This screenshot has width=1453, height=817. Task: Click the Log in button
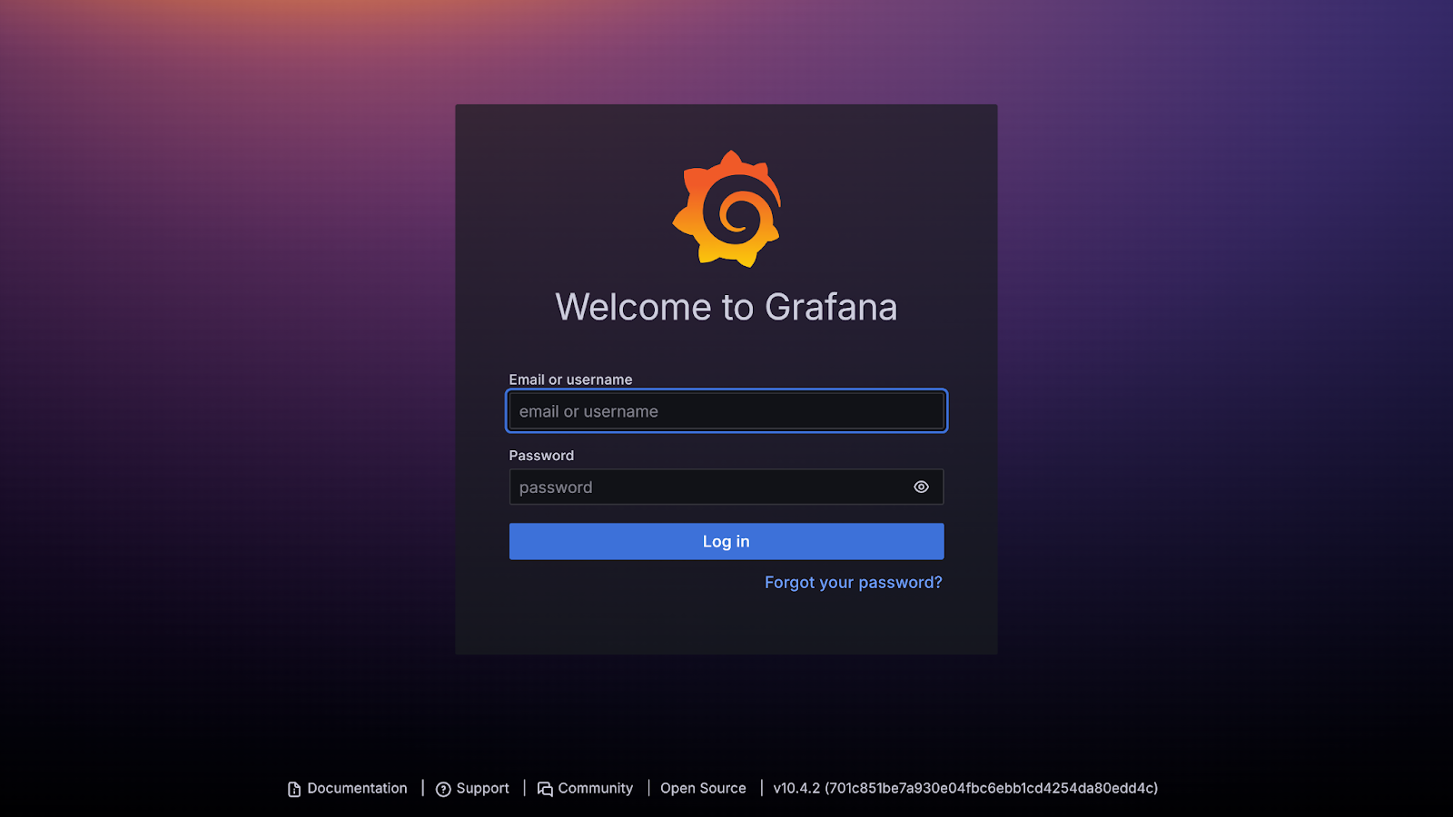click(726, 541)
